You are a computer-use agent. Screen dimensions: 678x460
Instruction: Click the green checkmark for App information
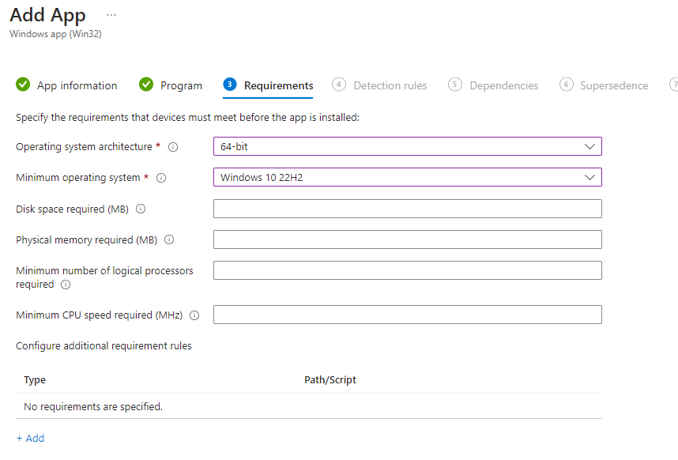pos(23,85)
